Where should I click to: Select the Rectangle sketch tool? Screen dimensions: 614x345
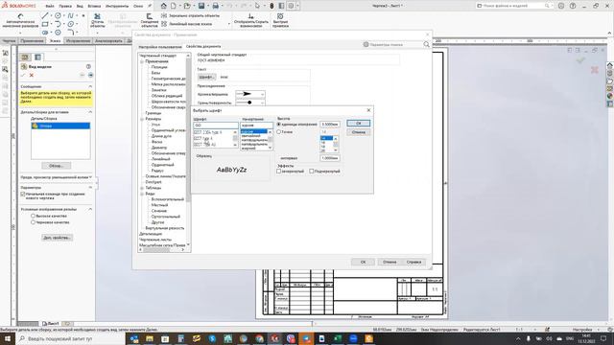(x=45, y=24)
